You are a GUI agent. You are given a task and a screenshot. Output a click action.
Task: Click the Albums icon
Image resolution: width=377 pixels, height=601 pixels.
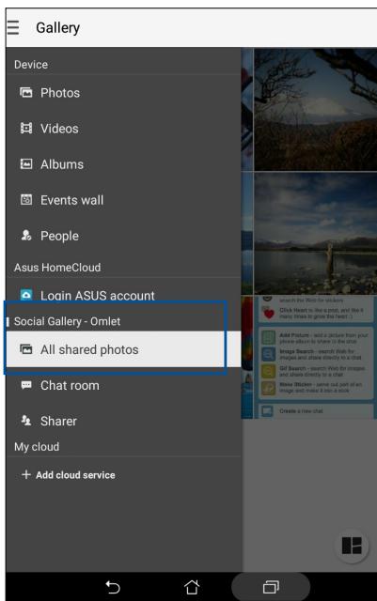tap(26, 164)
